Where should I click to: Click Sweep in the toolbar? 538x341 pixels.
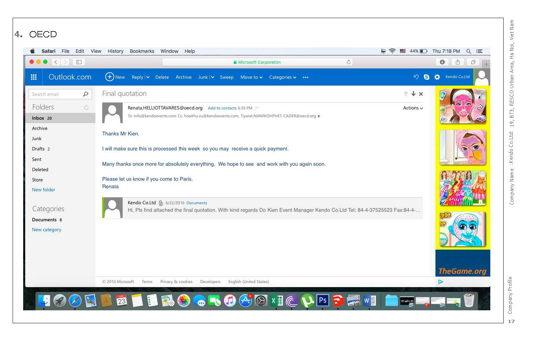coord(227,77)
